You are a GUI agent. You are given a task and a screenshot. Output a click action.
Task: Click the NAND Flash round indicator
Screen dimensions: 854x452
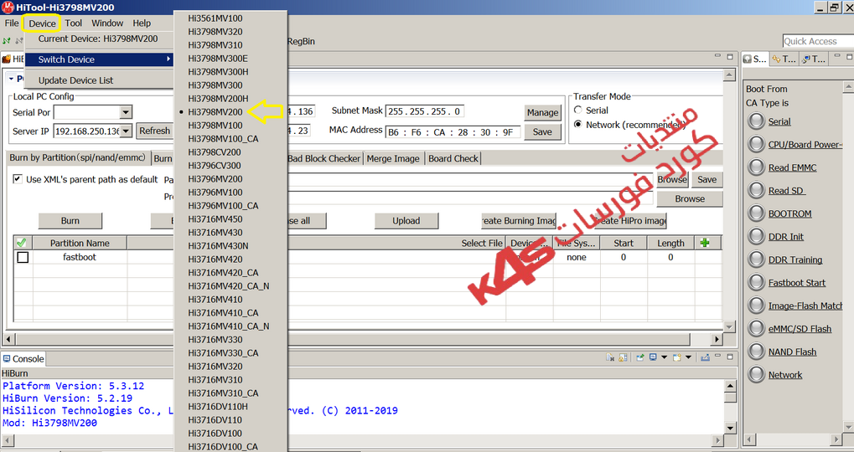coord(756,352)
